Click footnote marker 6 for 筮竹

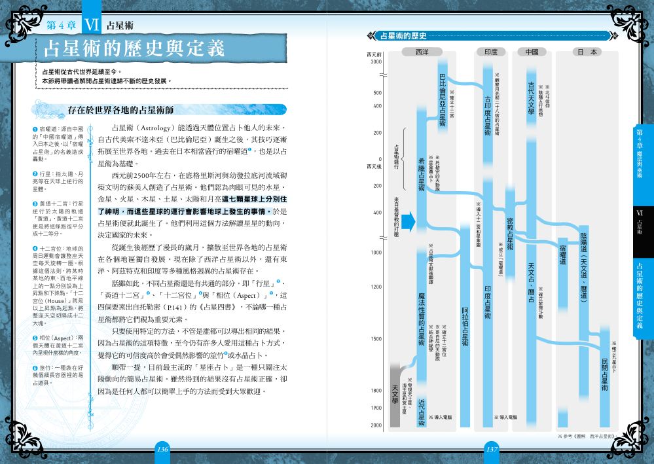(35, 368)
